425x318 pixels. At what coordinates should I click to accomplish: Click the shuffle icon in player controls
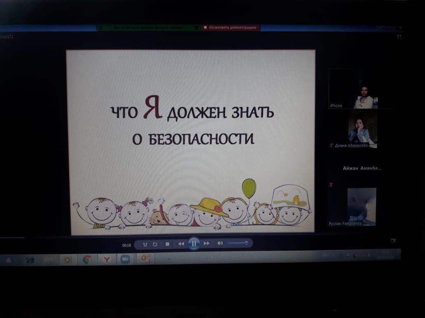coord(145,244)
